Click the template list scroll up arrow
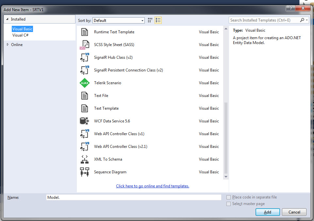This screenshot has height=221, width=314. coord(226,29)
